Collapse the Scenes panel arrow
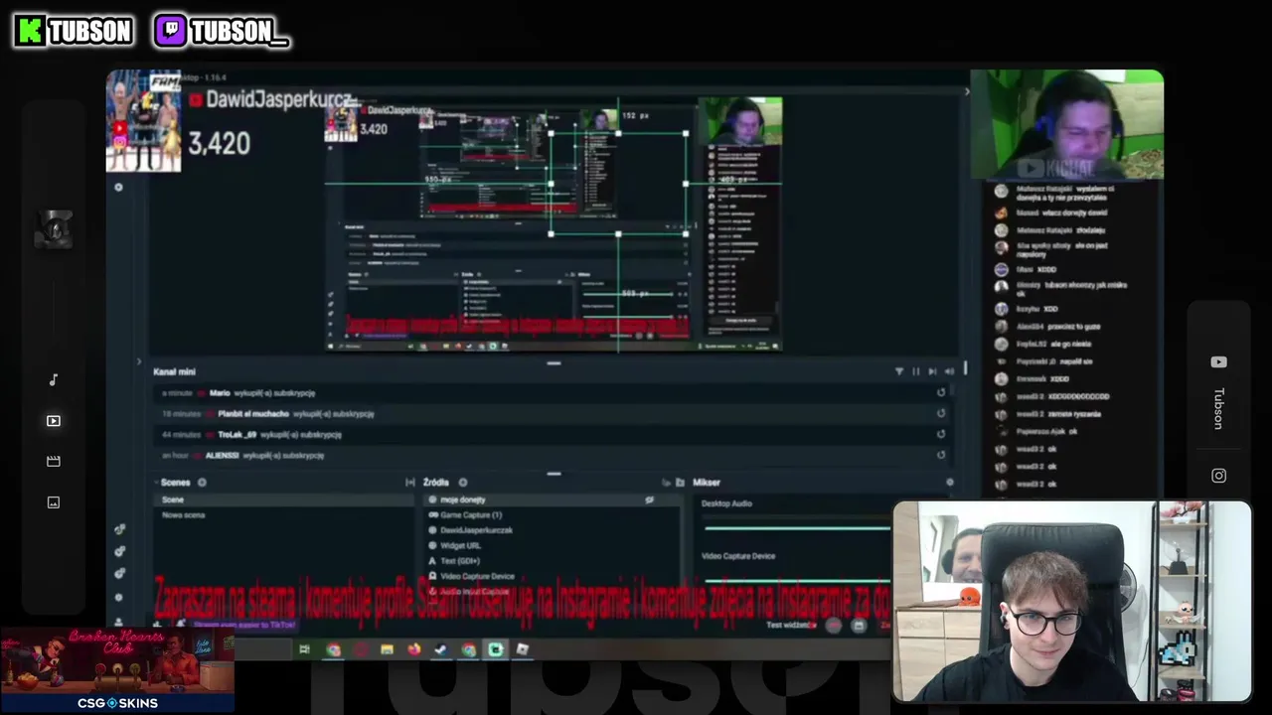Image resolution: width=1272 pixels, height=715 pixels. coord(158,483)
